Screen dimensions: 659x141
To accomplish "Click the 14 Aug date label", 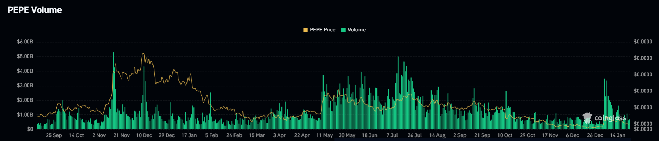I will click(x=437, y=135).
